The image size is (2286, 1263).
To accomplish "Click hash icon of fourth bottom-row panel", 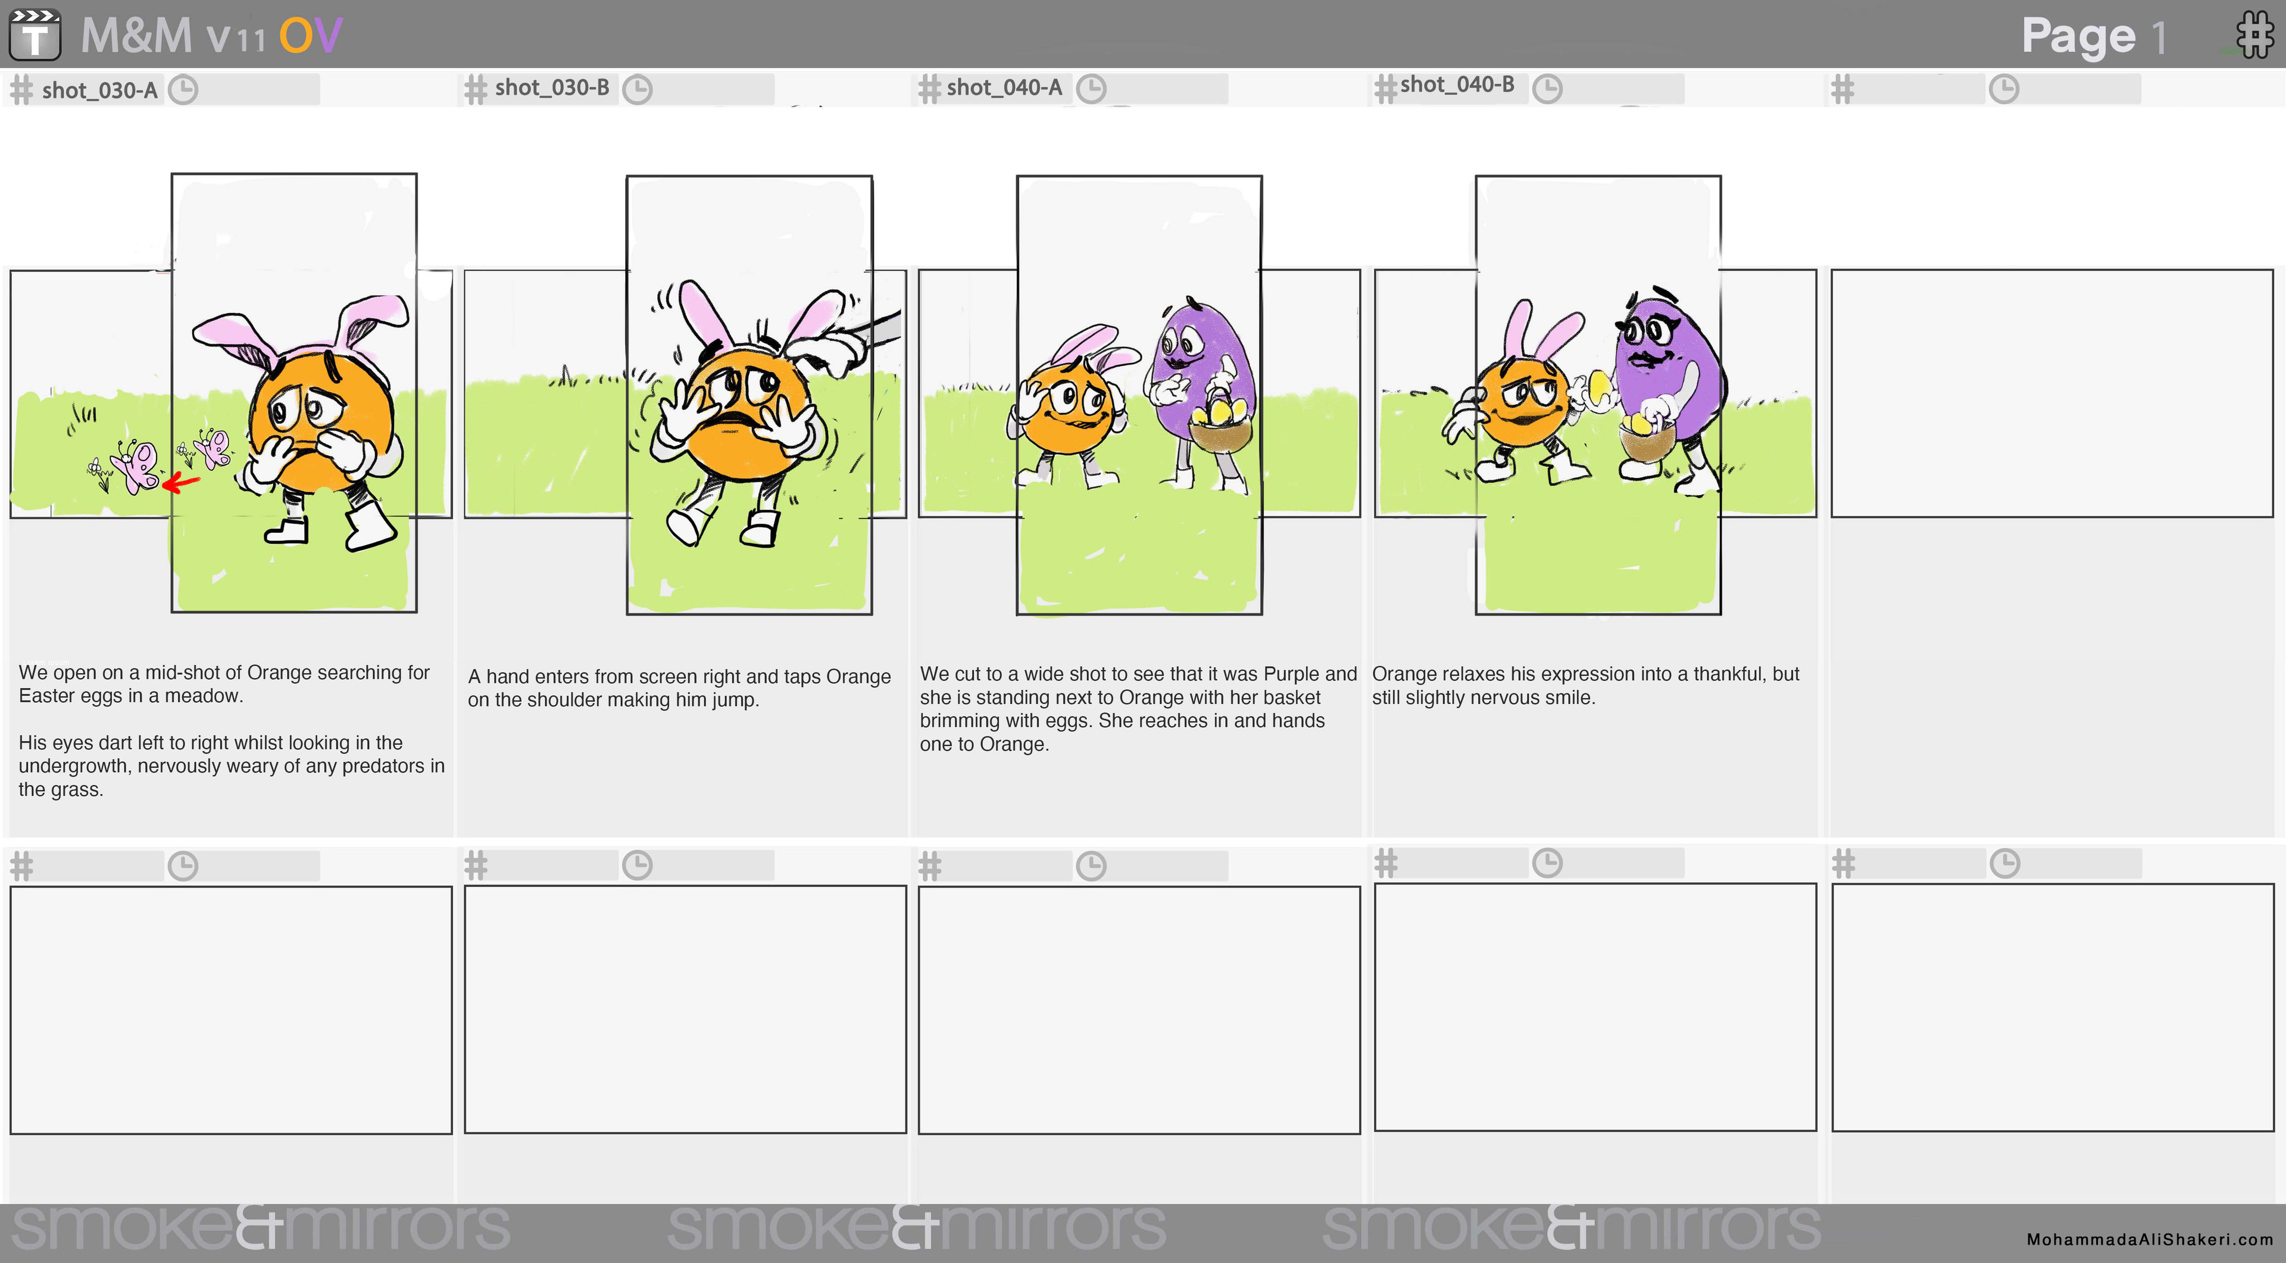I will (1386, 862).
